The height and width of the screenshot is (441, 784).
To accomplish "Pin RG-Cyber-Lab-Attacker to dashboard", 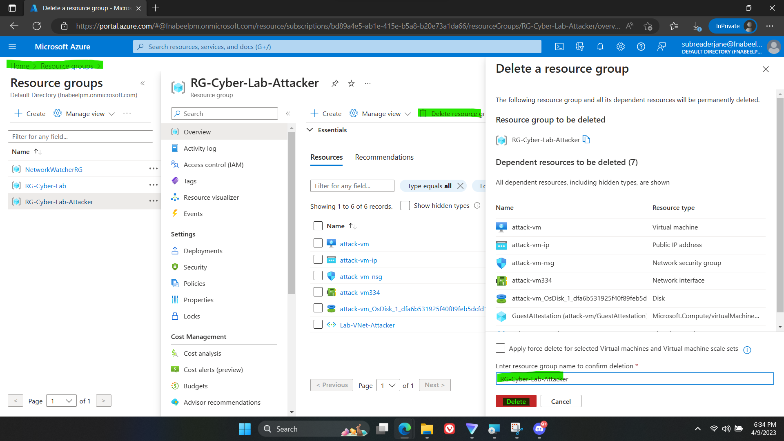I will (335, 84).
